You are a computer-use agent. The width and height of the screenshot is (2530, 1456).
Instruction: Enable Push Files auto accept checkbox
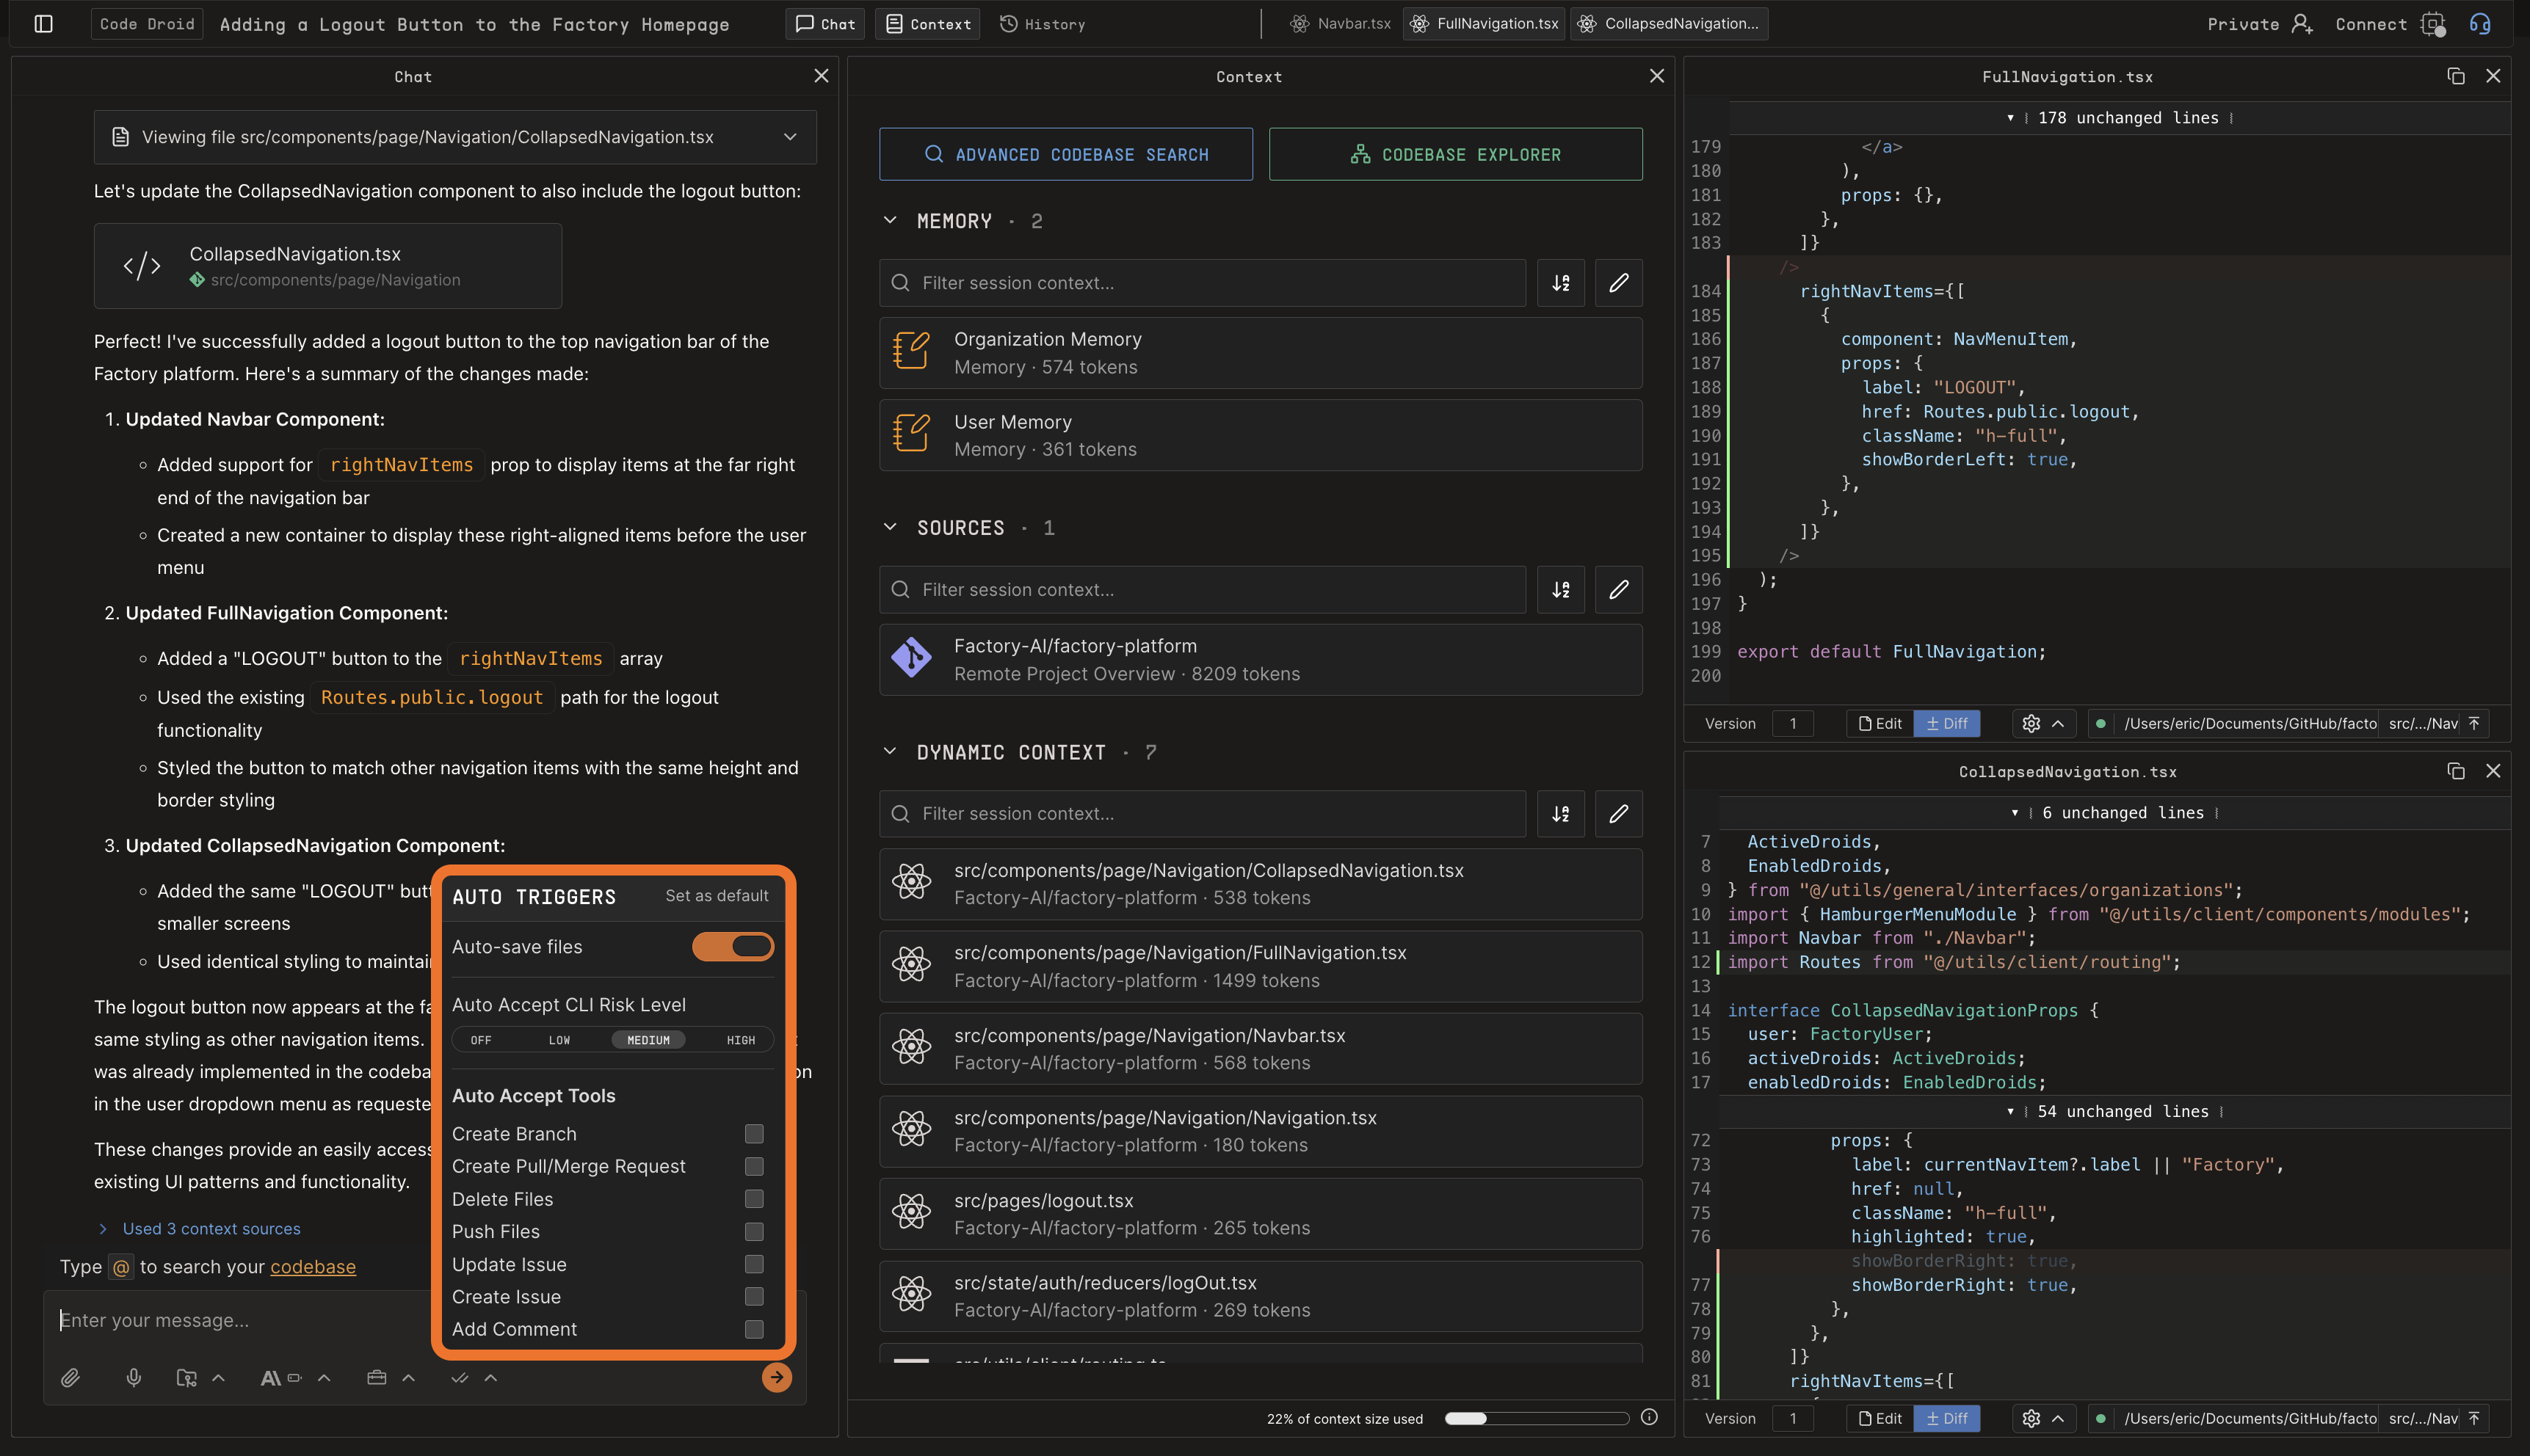click(x=754, y=1232)
